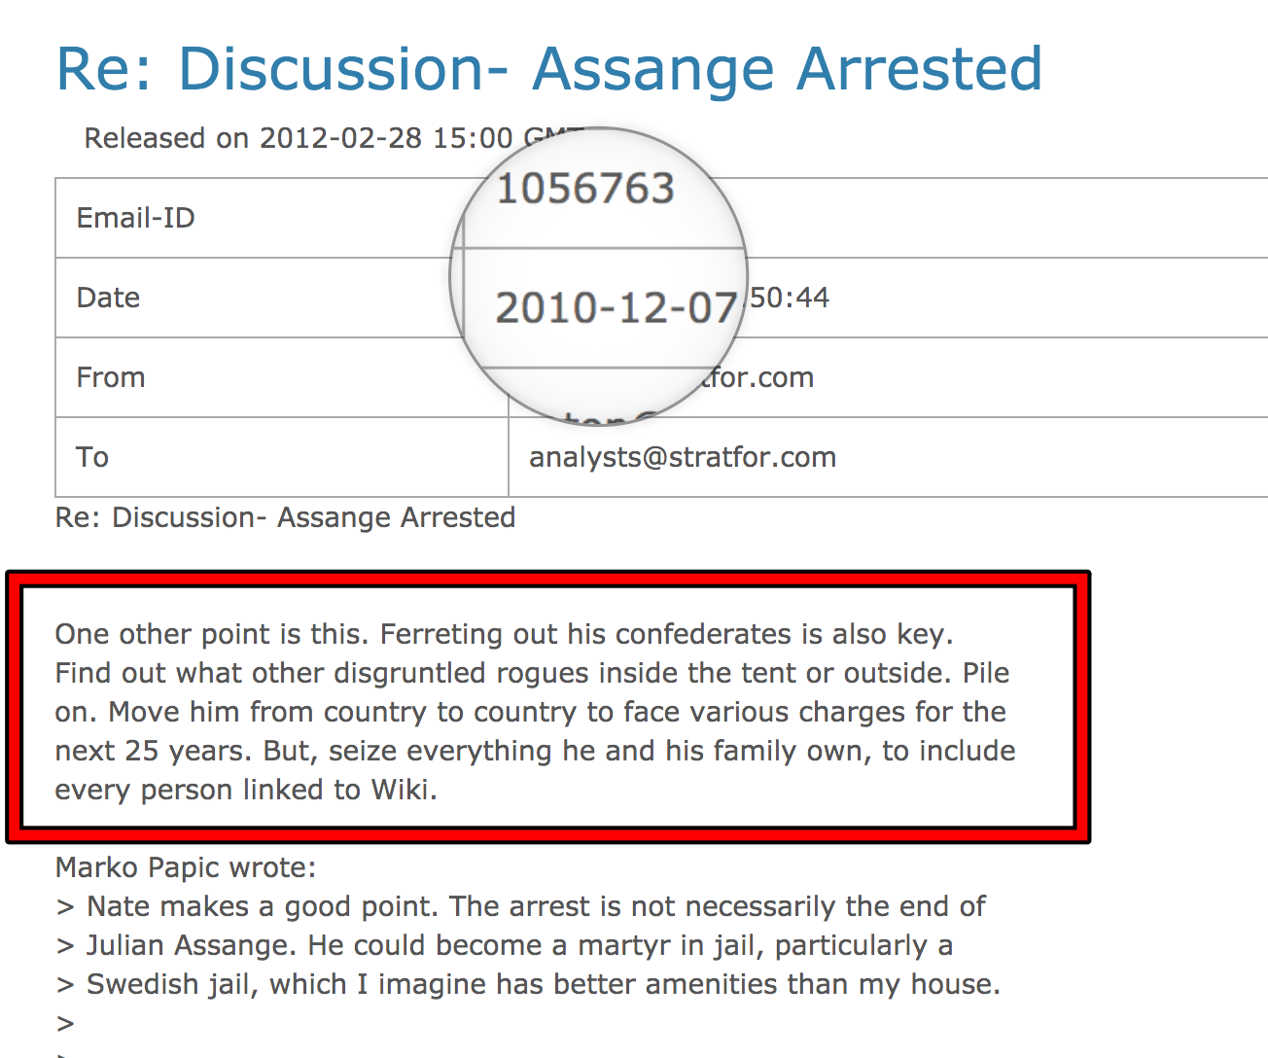This screenshot has height=1058, width=1268.
Task: Click the line starting 'Find out what other disgruntled'
Action: (x=532, y=673)
